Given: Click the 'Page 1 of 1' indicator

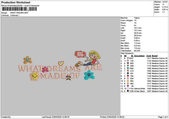Looking at the screenshot, I should pyautogui.click(x=163, y=117).
